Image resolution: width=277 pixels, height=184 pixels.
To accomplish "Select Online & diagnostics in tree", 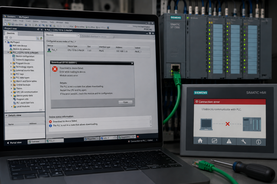I will pyautogui.click(x=25, y=60).
